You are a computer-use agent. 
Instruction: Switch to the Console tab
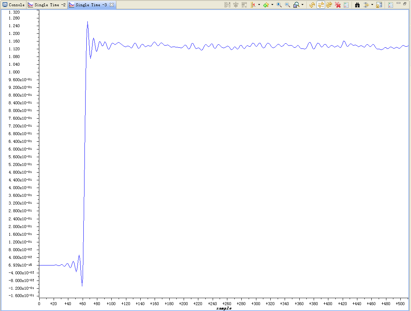click(13, 5)
